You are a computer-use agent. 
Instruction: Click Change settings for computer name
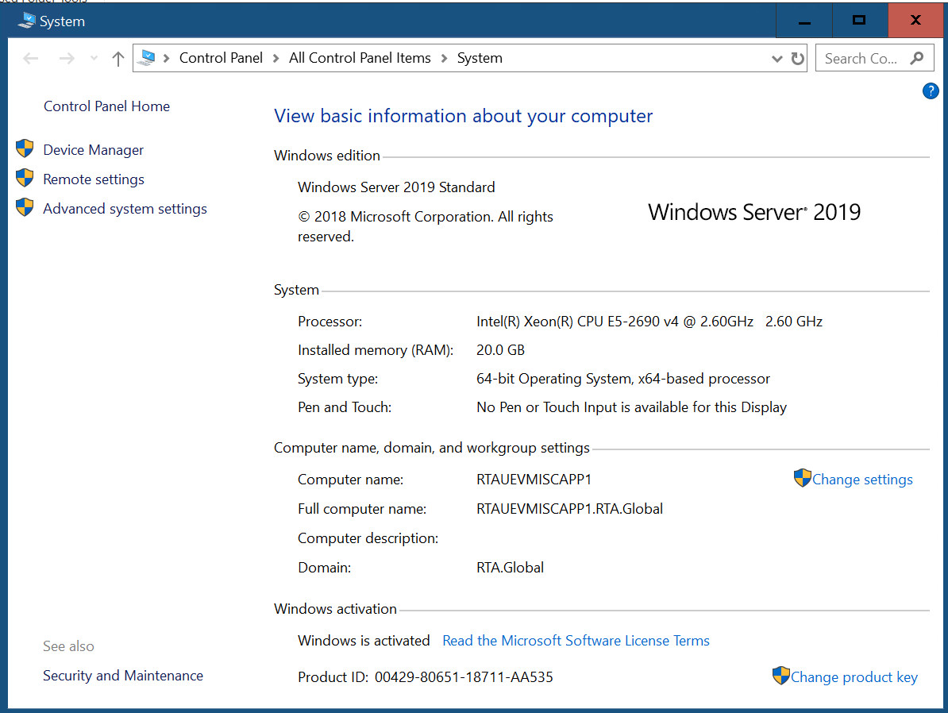[x=861, y=480]
